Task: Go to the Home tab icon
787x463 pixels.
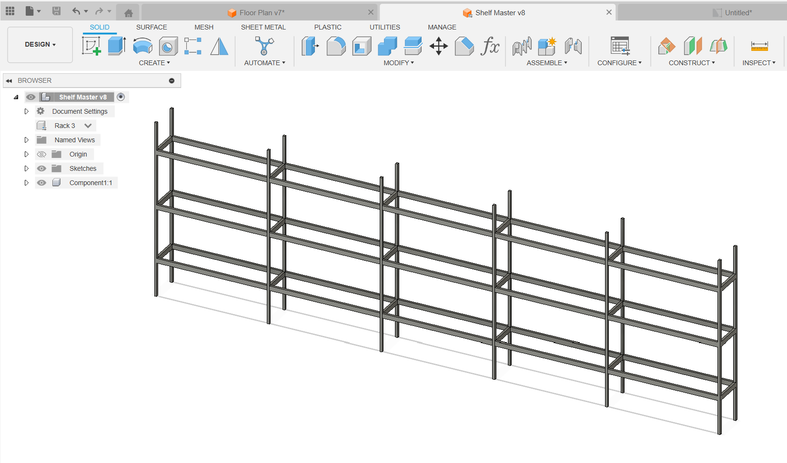Action: 128,13
